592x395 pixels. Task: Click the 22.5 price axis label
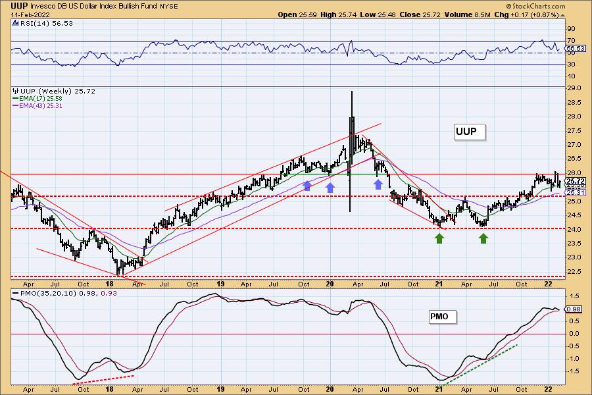coord(575,271)
